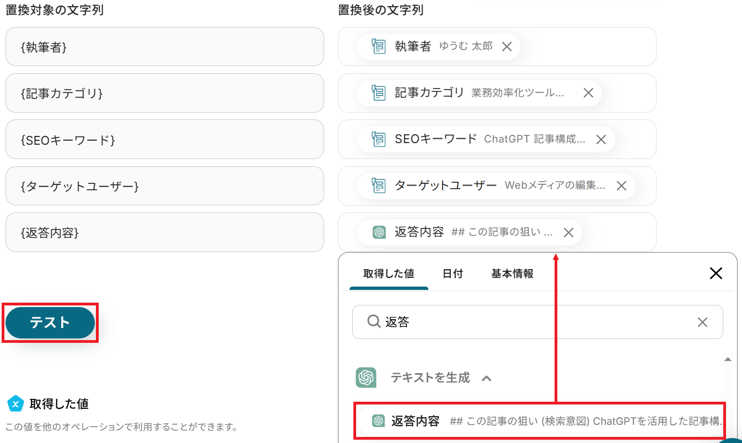Image resolution: width=742 pixels, height=443 pixels.
Task: Click the {執筆者} input field
Action: tap(165, 47)
